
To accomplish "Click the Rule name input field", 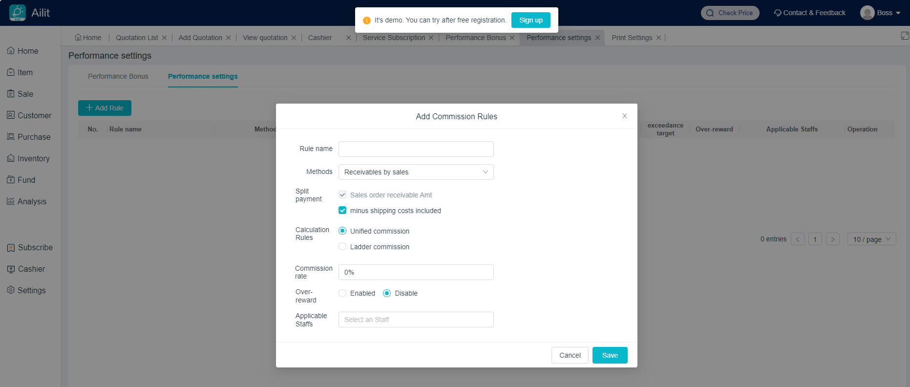I will click(x=416, y=149).
